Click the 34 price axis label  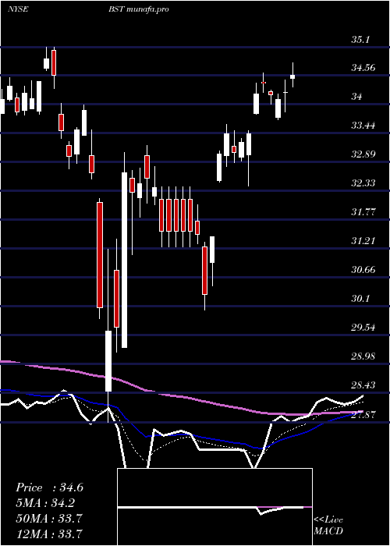356,97
